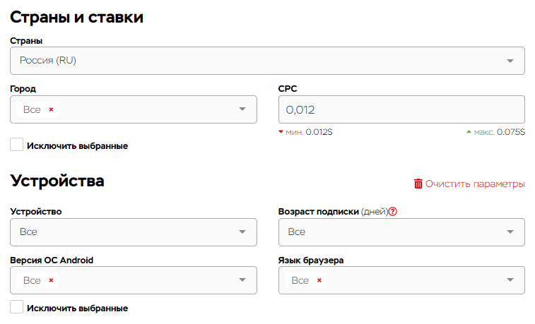Open the Версия ОС Android dropdown arrow
The image size is (535, 324).
[x=242, y=280]
